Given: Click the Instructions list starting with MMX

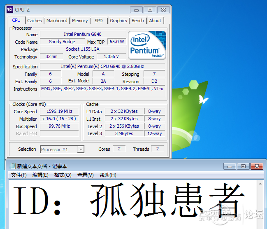Looking at the screenshot, I should [x=102, y=91].
